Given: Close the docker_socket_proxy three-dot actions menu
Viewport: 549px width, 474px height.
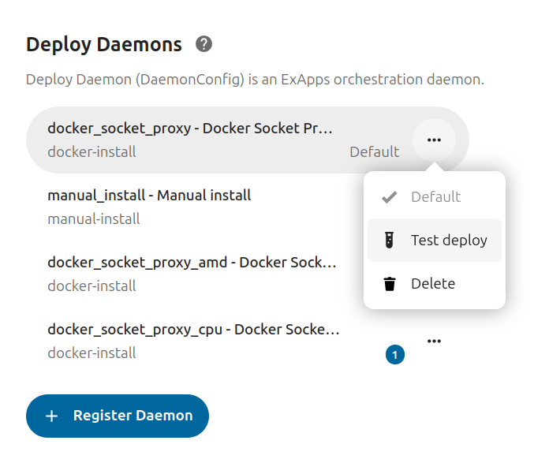Looking at the screenshot, I should click(x=433, y=140).
